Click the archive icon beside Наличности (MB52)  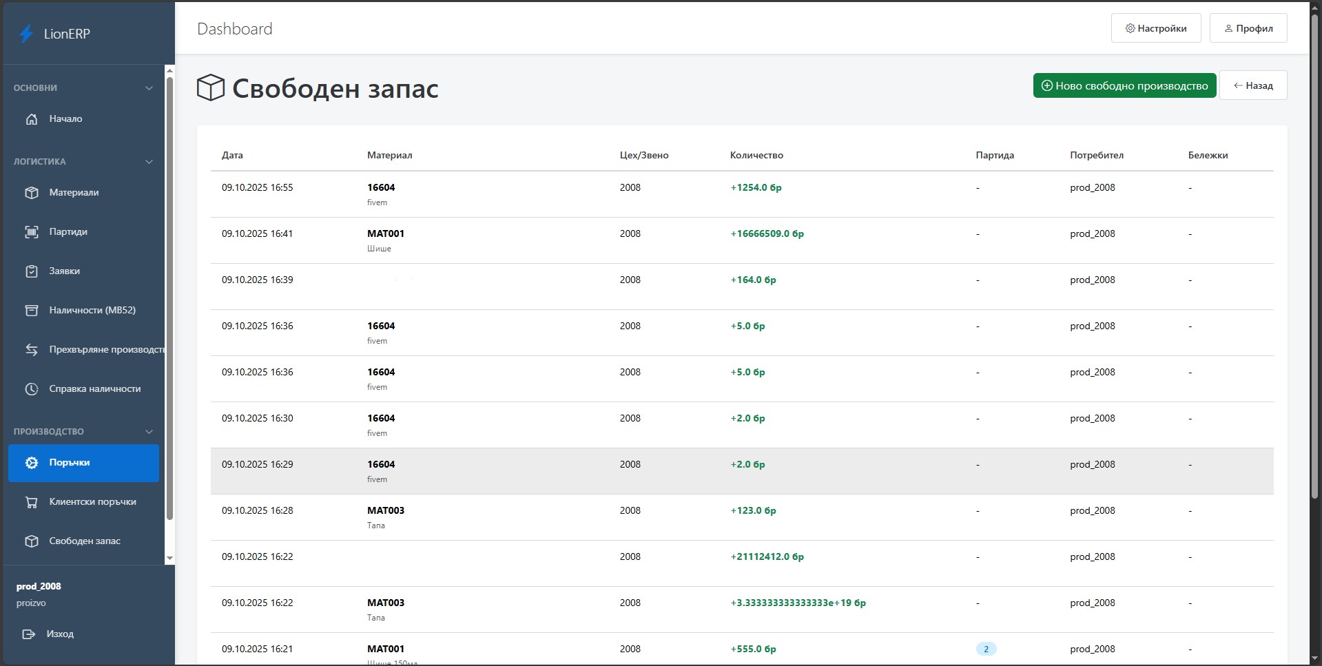(32, 311)
